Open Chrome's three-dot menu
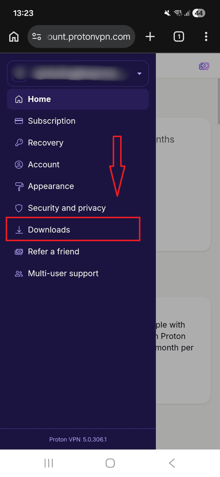 click(x=206, y=36)
